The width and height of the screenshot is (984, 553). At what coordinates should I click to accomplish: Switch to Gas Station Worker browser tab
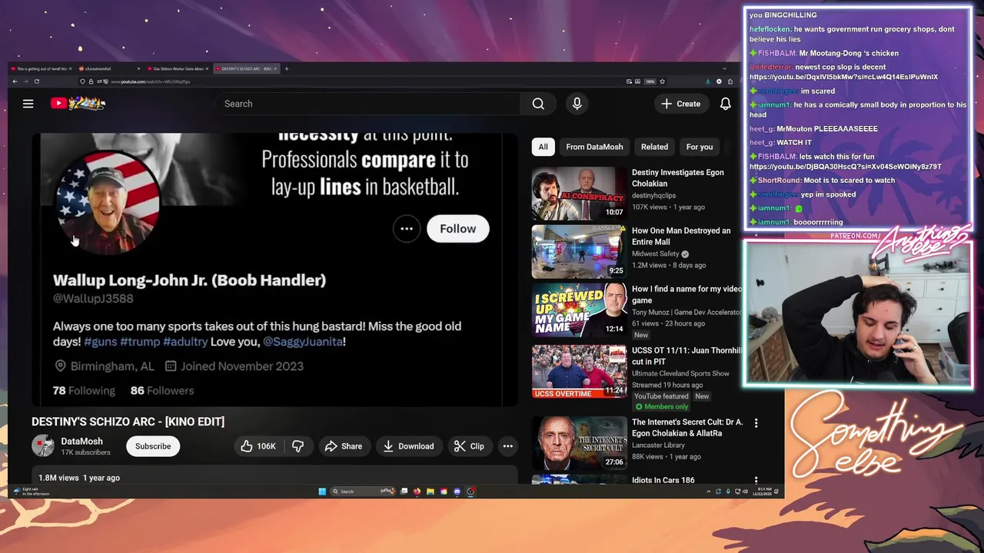178,68
